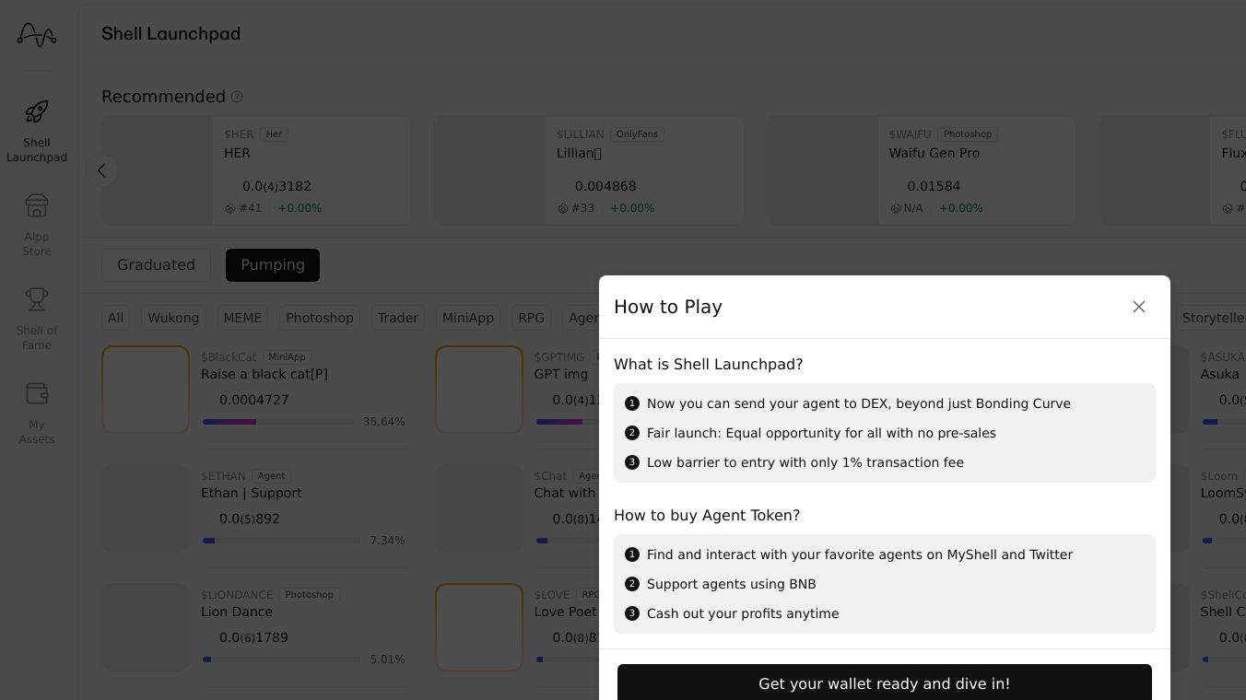Filter by the MEME category

pyautogui.click(x=242, y=318)
